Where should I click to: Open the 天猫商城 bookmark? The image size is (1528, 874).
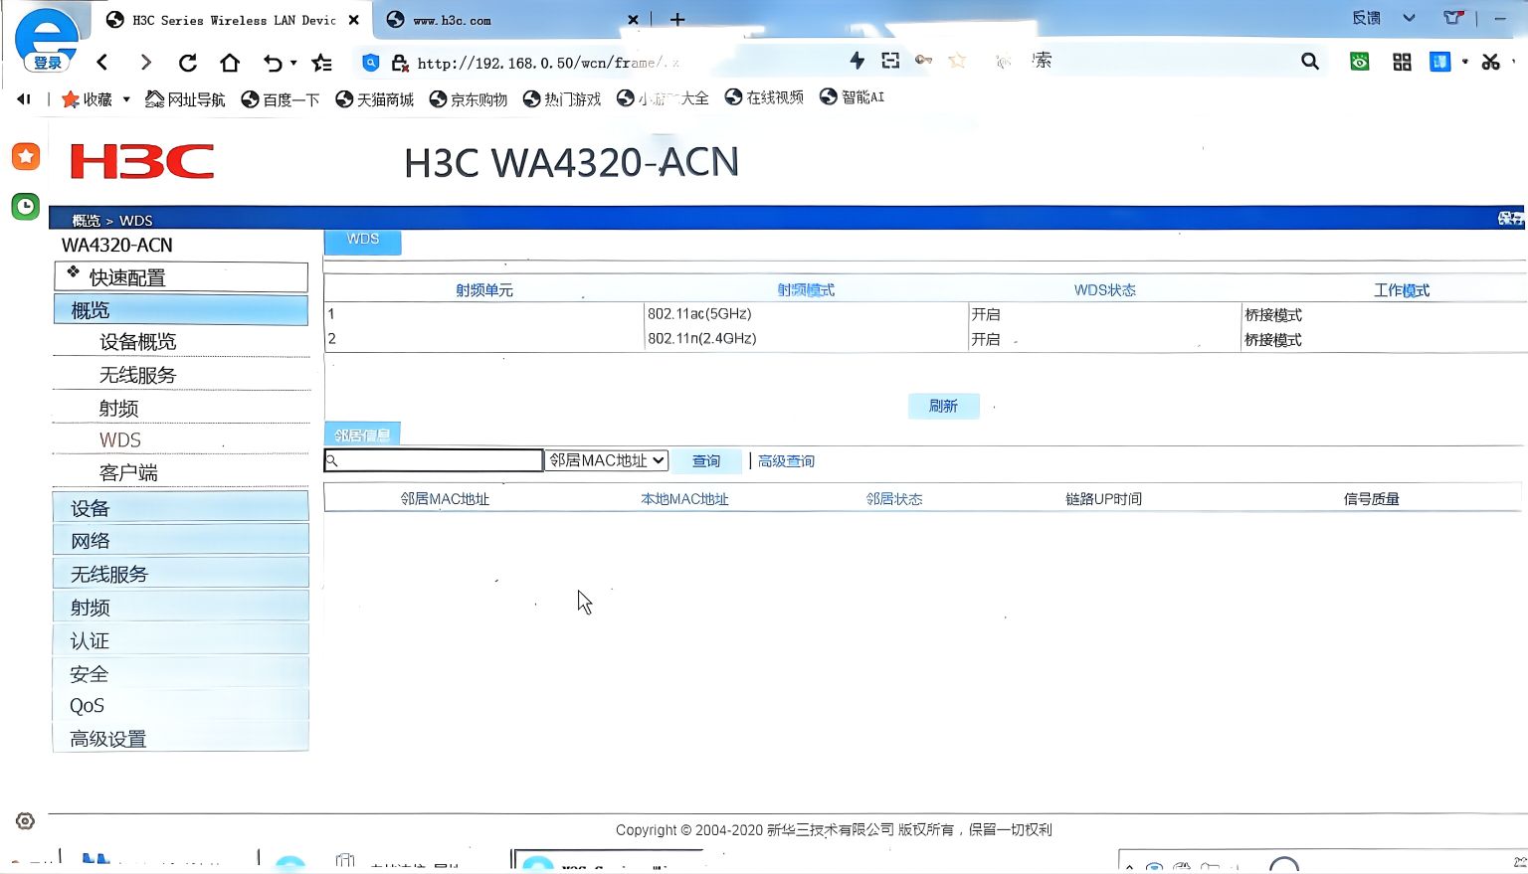click(374, 98)
